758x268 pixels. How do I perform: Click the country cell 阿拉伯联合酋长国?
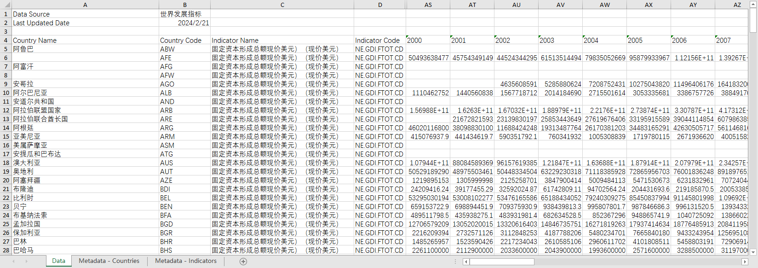pyautogui.click(x=85, y=119)
